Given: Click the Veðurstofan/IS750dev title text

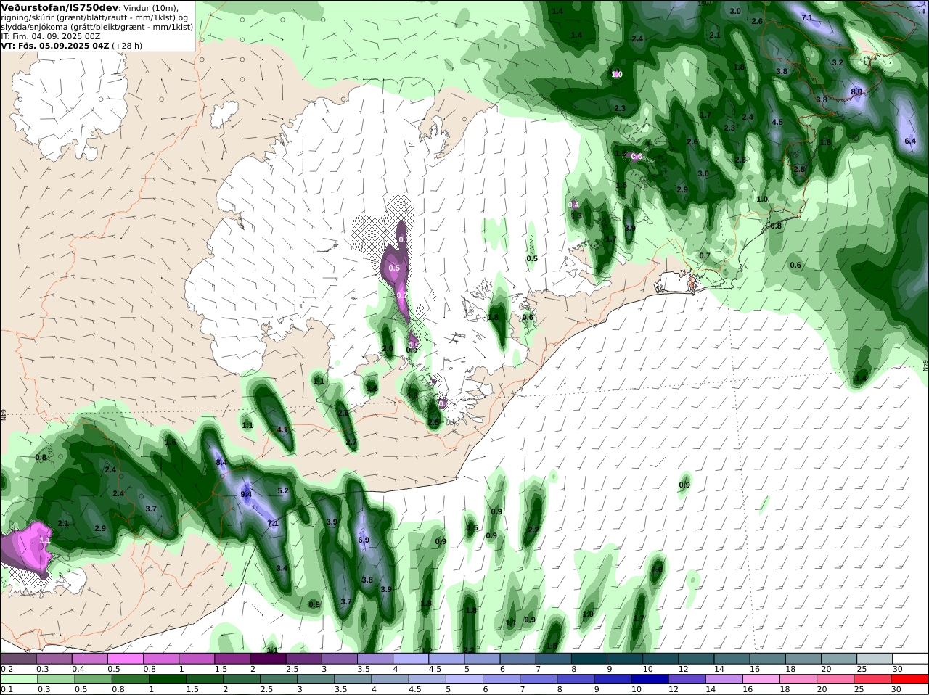Looking at the screenshot, I should [60, 7].
